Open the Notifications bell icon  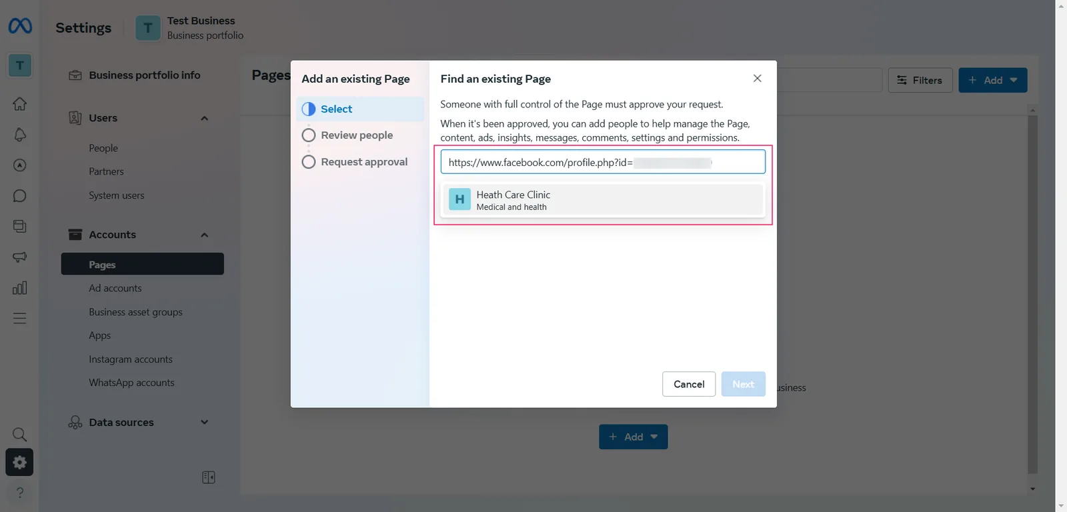(20, 135)
